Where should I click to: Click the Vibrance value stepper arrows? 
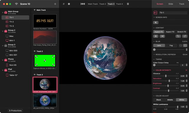click(x=187, y=76)
